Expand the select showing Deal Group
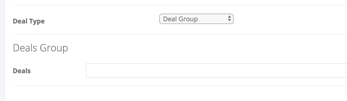This screenshot has width=347, height=101. coord(196,19)
